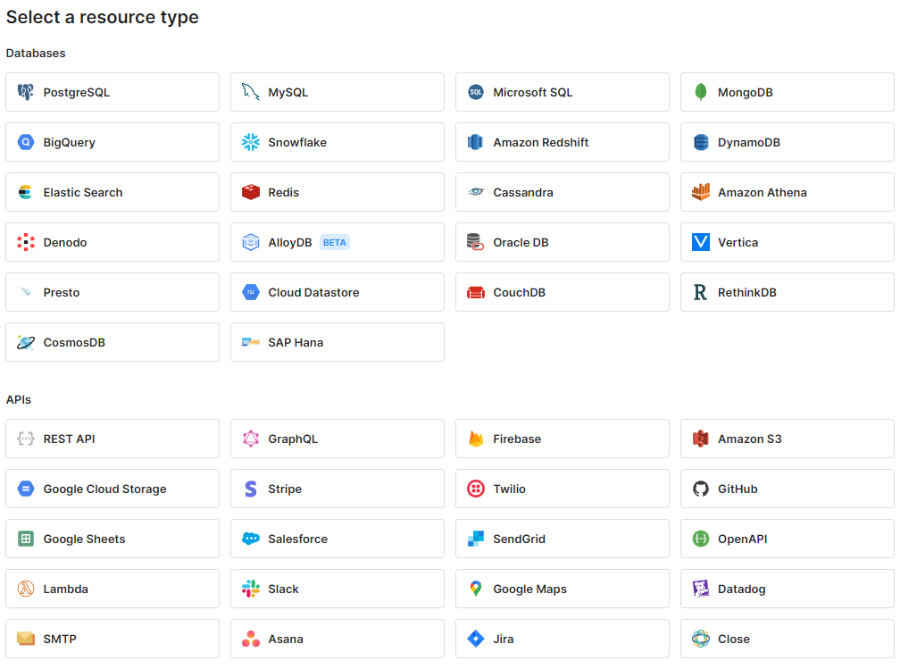Choose the Amazon Athena icon
The height and width of the screenshot is (669, 900).
700,192
